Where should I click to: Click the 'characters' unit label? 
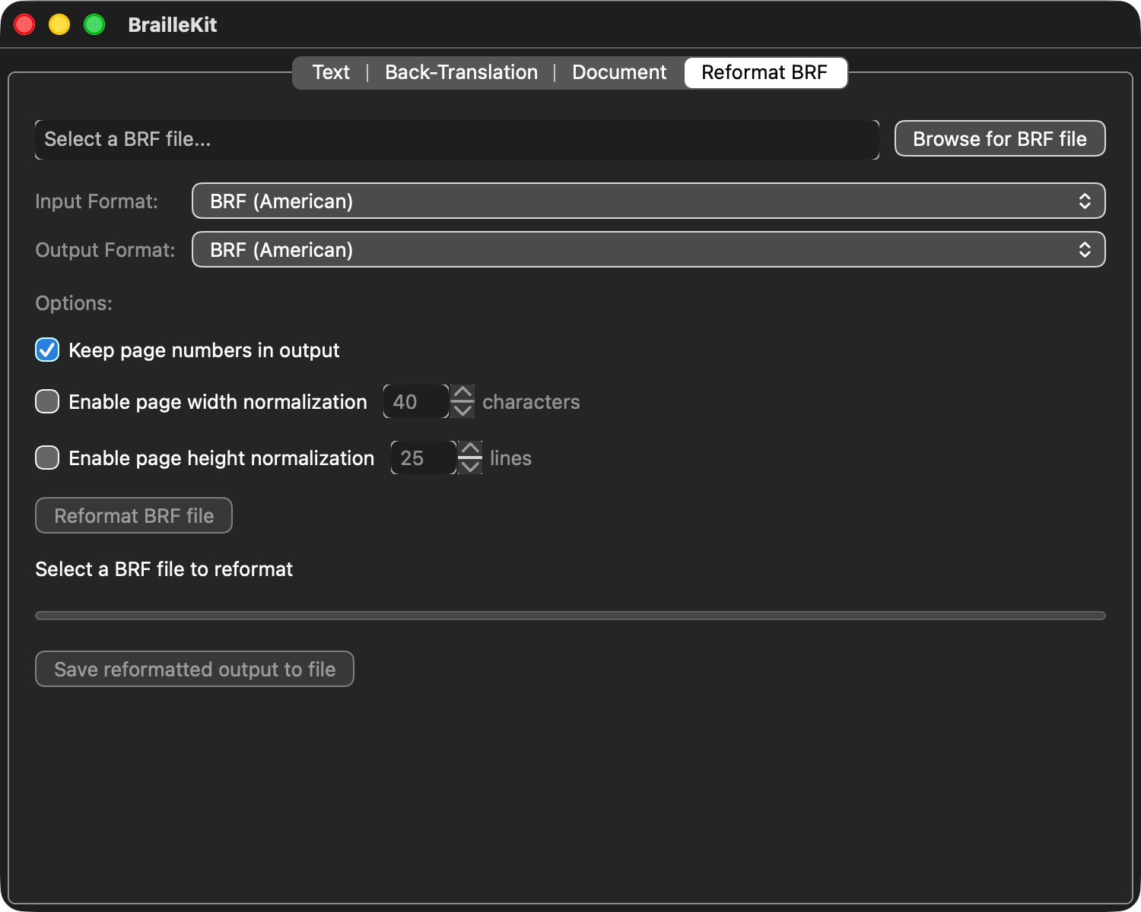pyautogui.click(x=531, y=402)
